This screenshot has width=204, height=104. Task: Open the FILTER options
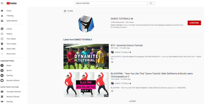pyautogui.click(x=68, y=11)
